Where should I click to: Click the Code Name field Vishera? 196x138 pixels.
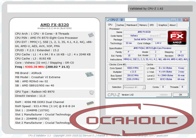(134, 36)
